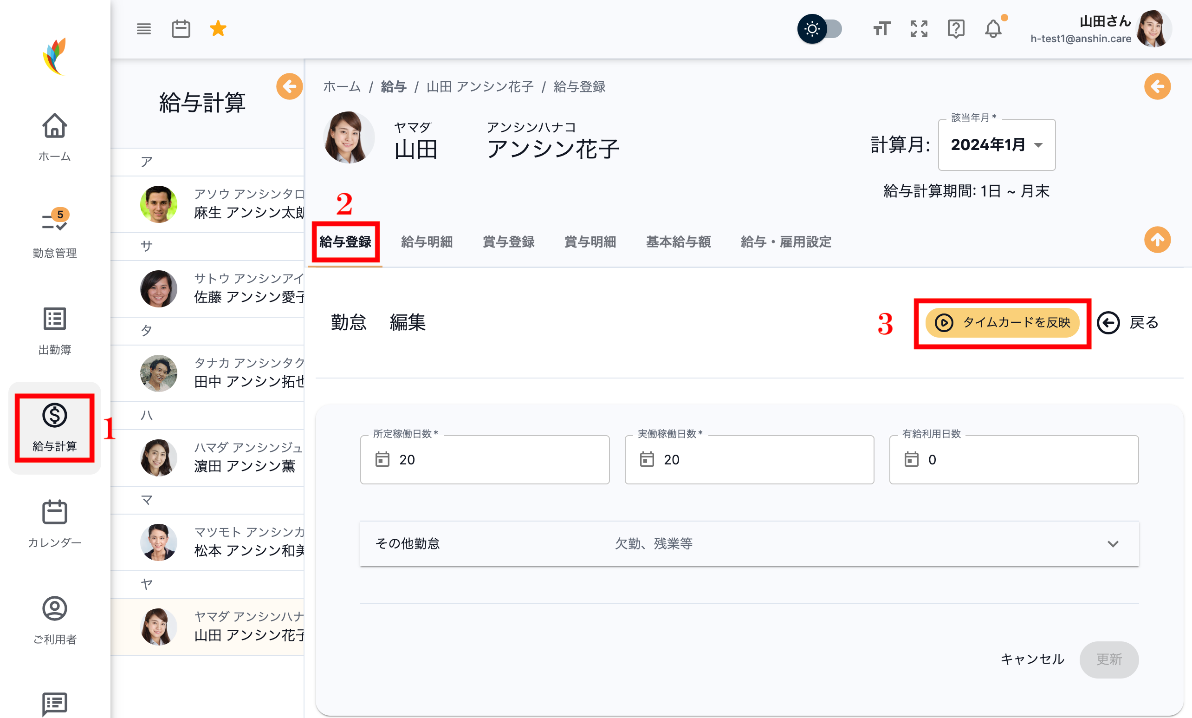Click the タイムカードを反映 button
Viewport: 1192px width, 718px height.
pos(1002,323)
